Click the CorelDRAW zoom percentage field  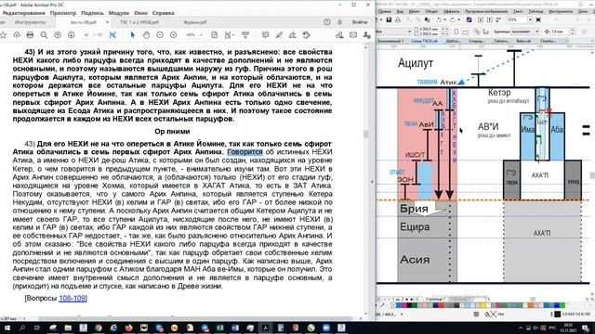517,19
